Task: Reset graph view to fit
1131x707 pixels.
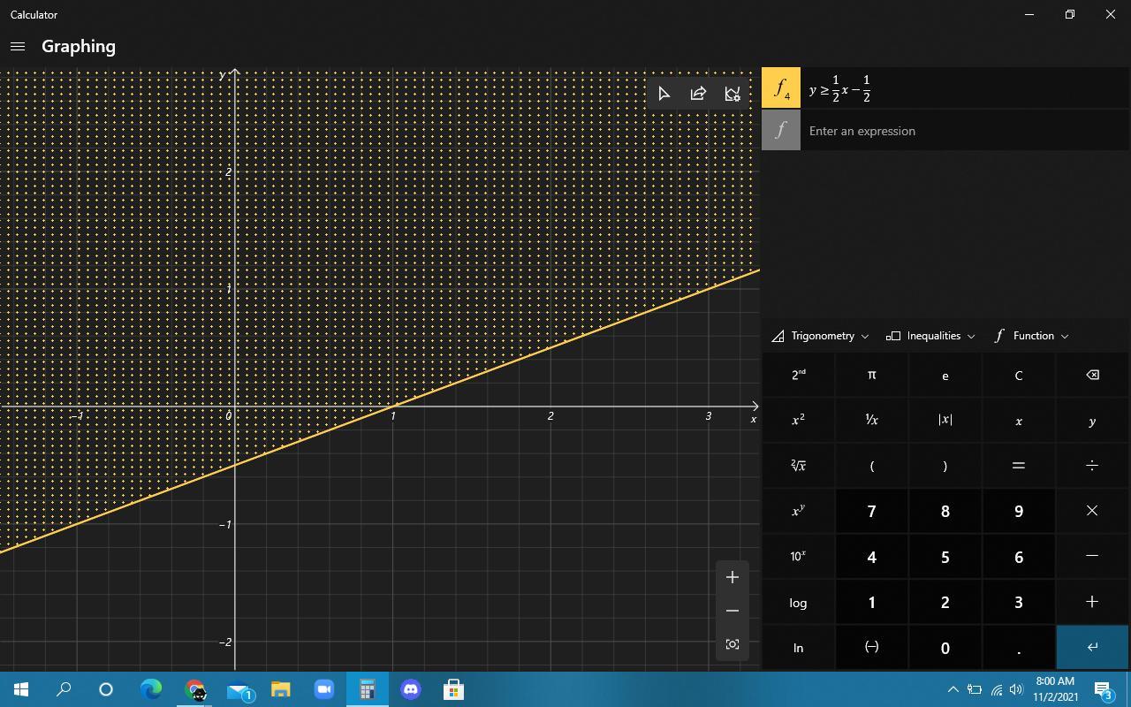Action: [732, 644]
